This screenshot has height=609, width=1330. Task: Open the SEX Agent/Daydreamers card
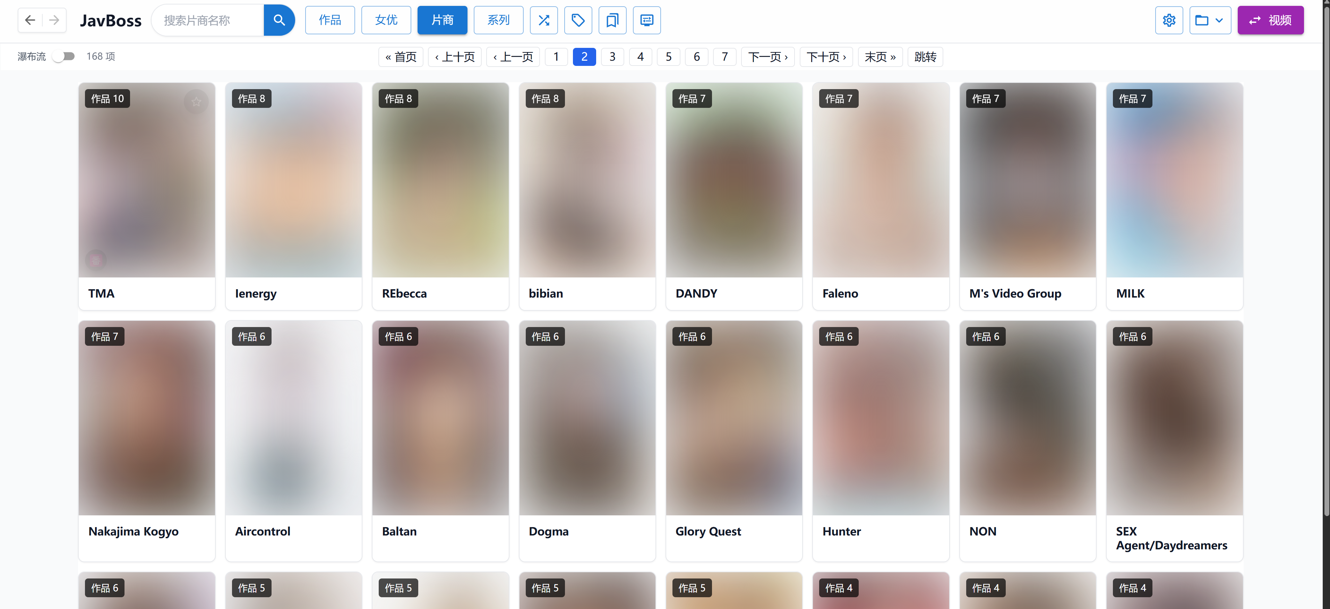point(1175,441)
